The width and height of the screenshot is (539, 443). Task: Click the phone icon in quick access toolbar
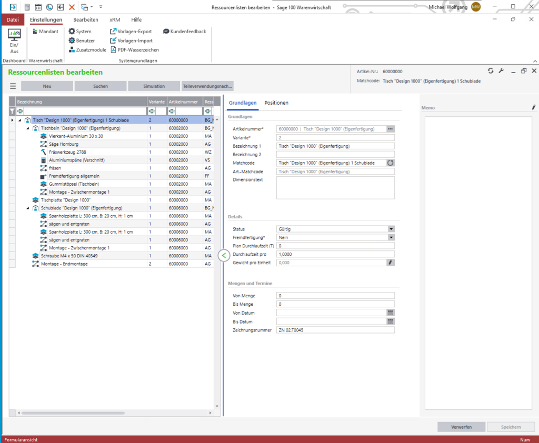tap(49, 7)
